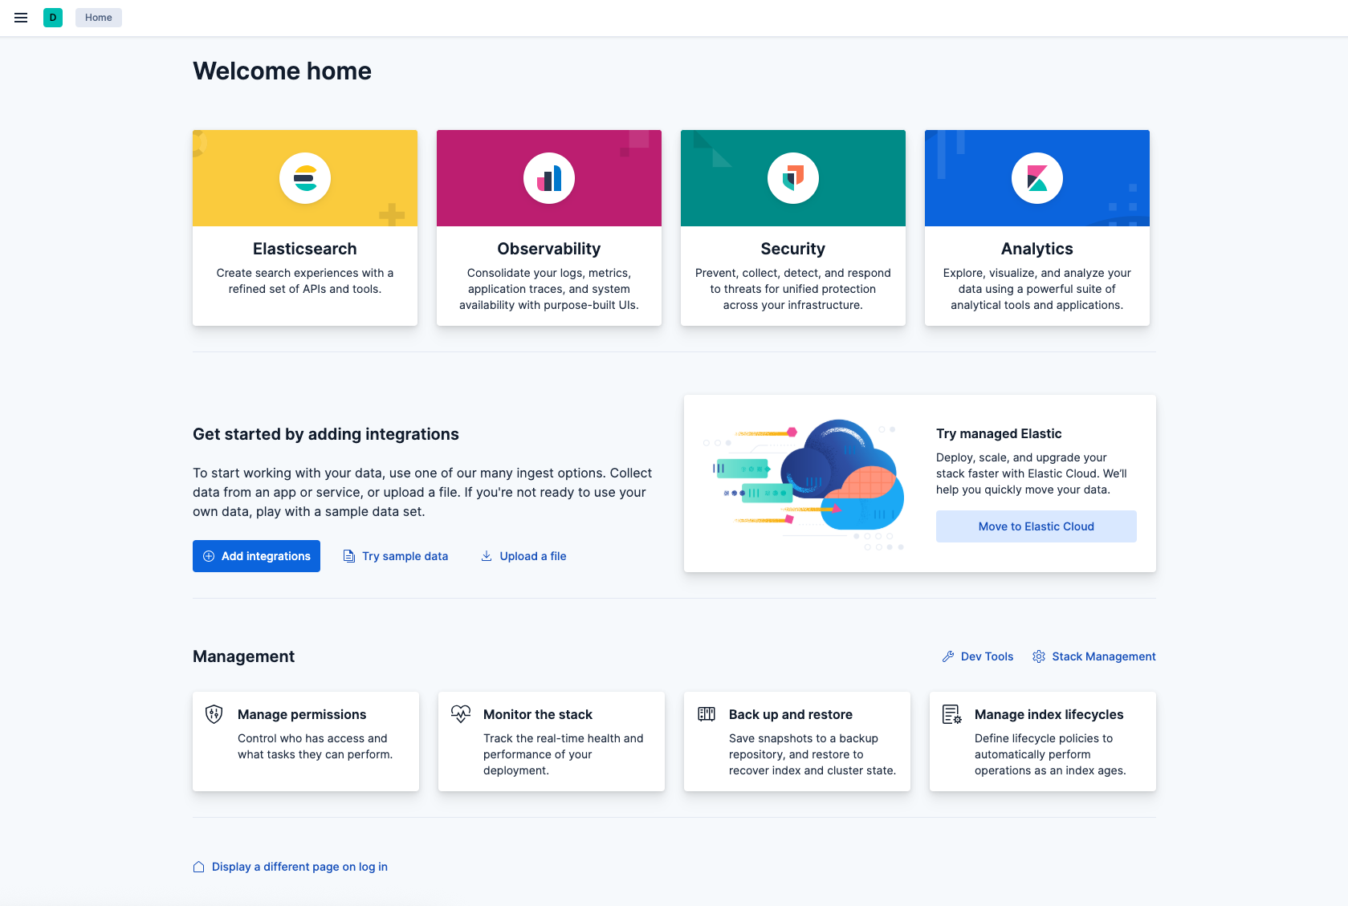Click the Observability bar chart logo
The width and height of the screenshot is (1348, 906).
549,178
